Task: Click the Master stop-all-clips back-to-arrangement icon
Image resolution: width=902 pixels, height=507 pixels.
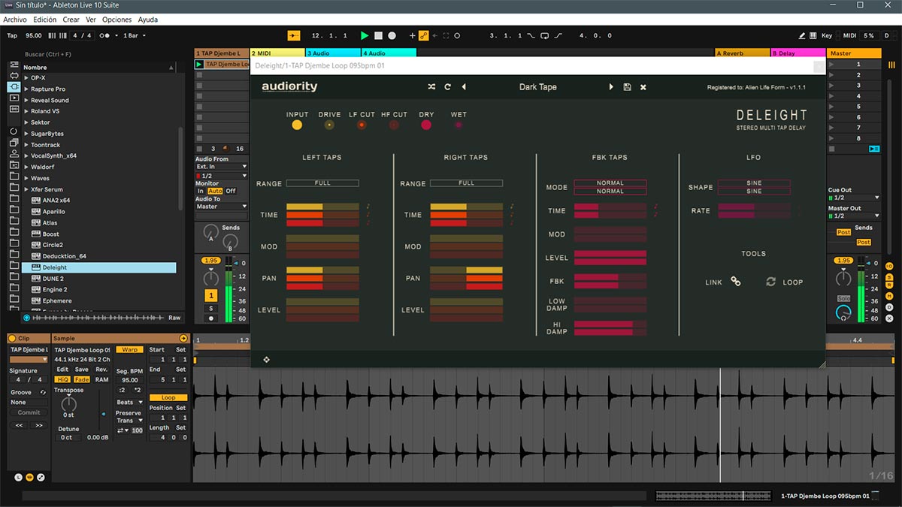Action: click(874, 149)
